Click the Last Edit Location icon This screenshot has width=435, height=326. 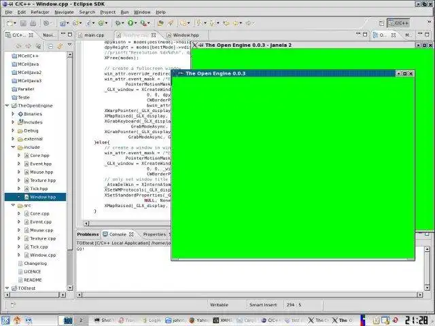(x=226, y=23)
